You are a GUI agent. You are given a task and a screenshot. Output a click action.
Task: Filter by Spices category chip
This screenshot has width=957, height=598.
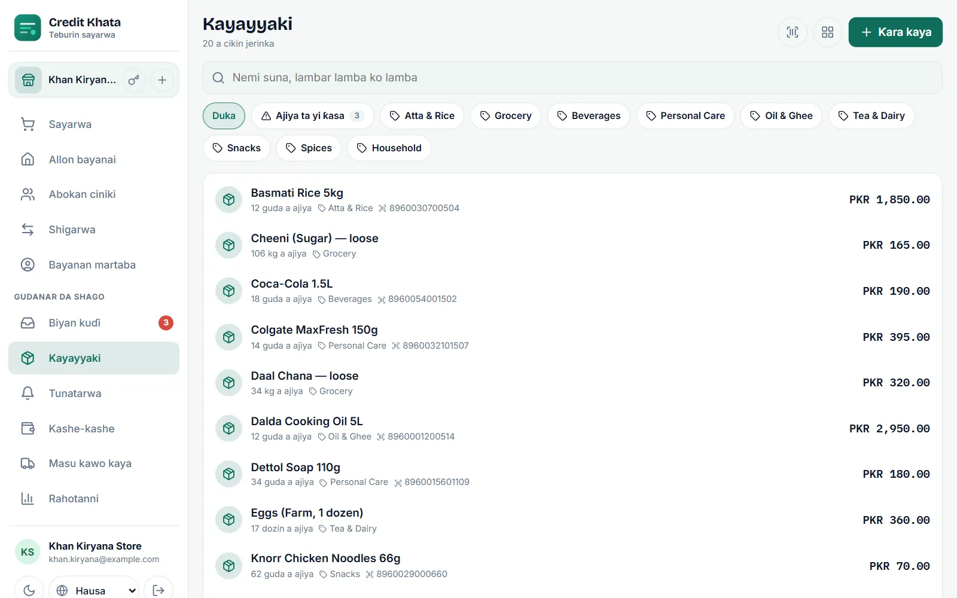click(x=309, y=148)
